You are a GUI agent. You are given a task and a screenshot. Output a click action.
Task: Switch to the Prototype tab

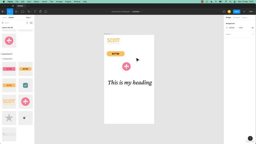236,18
